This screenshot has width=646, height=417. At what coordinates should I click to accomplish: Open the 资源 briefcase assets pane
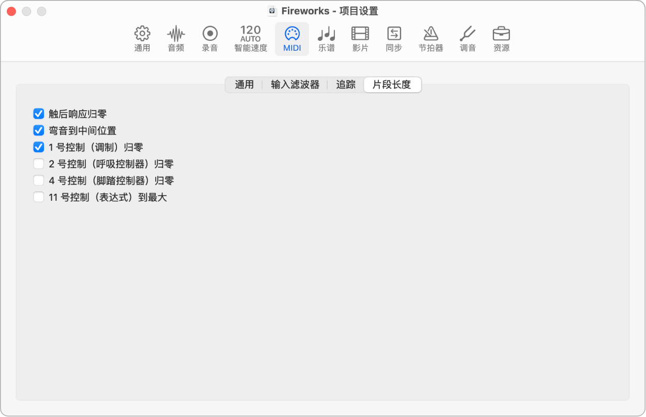tap(501, 39)
